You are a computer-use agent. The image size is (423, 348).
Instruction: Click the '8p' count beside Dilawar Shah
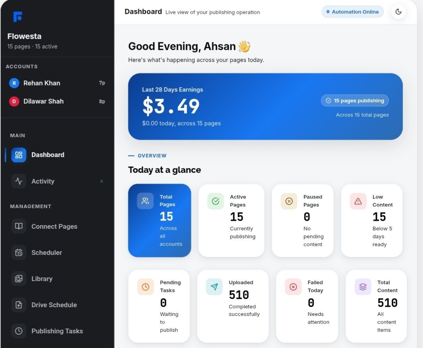102,101
